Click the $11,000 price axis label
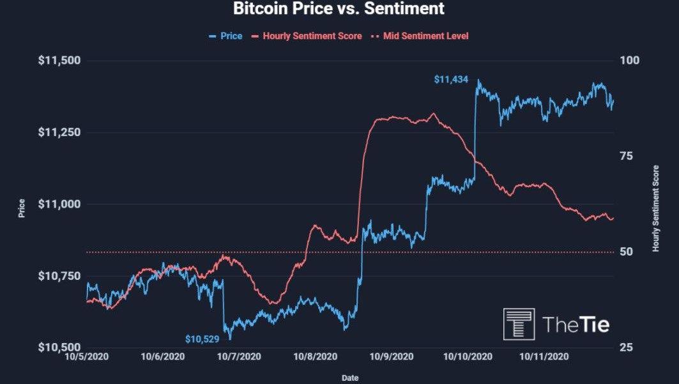 tap(59, 204)
